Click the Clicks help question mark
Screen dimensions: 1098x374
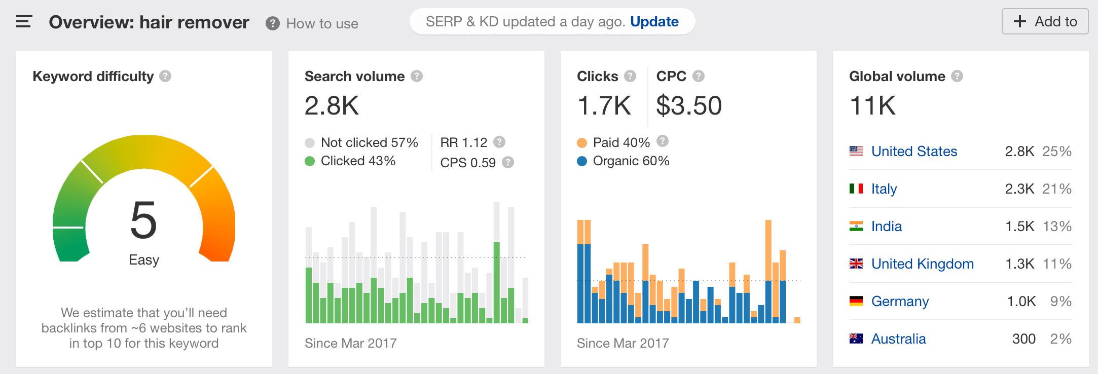point(630,76)
